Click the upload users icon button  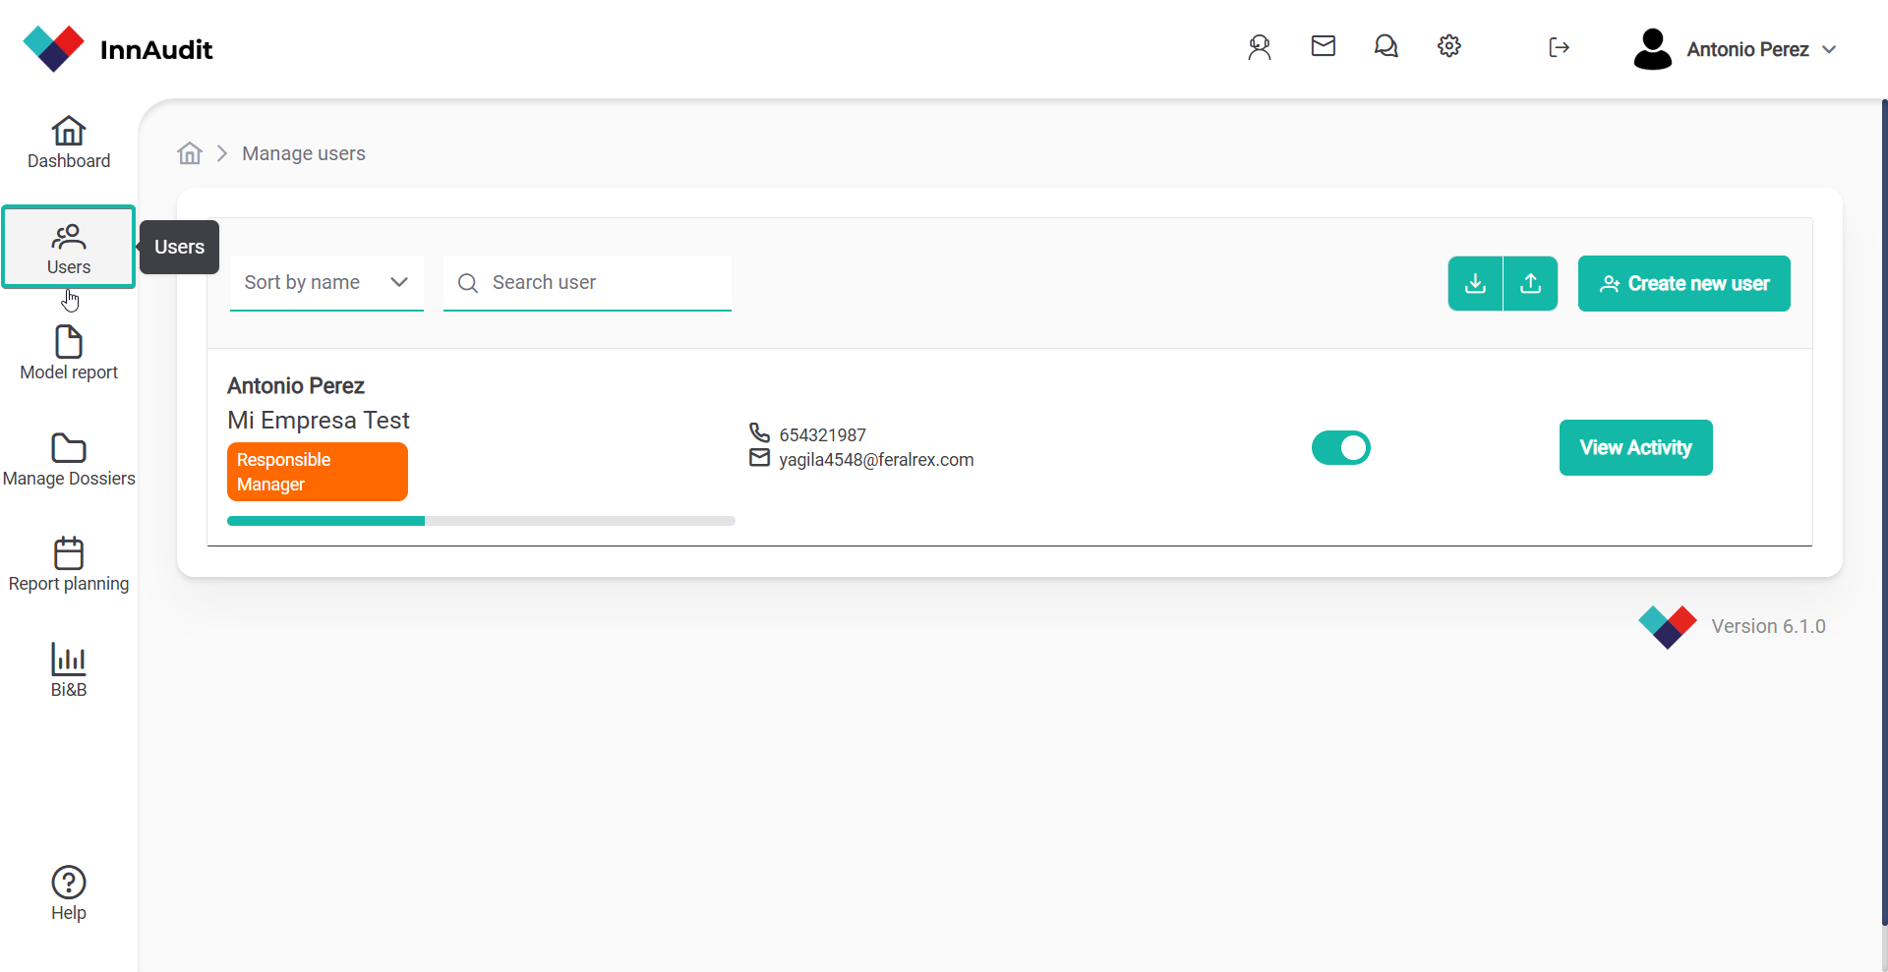pos(1530,284)
